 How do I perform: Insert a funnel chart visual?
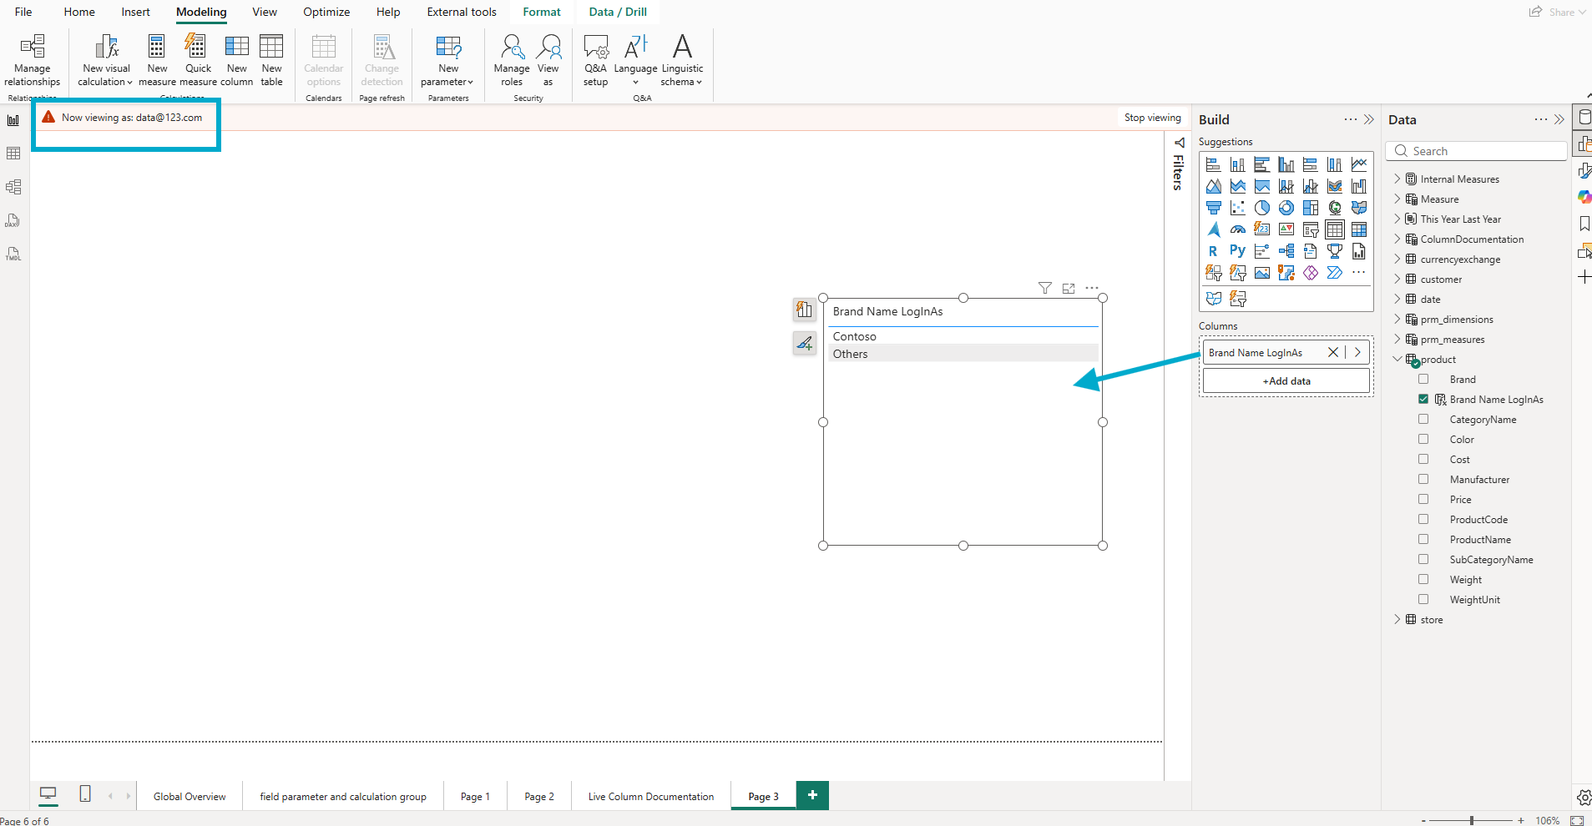click(1213, 208)
